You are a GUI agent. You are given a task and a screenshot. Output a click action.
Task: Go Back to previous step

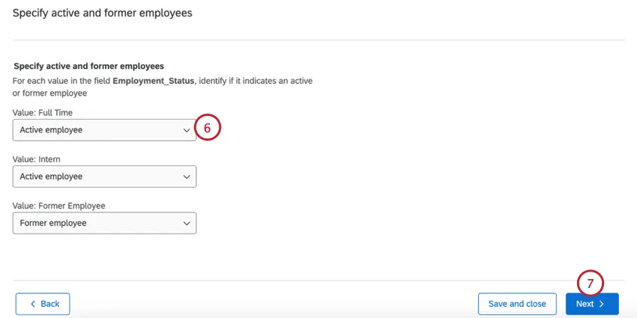point(43,304)
